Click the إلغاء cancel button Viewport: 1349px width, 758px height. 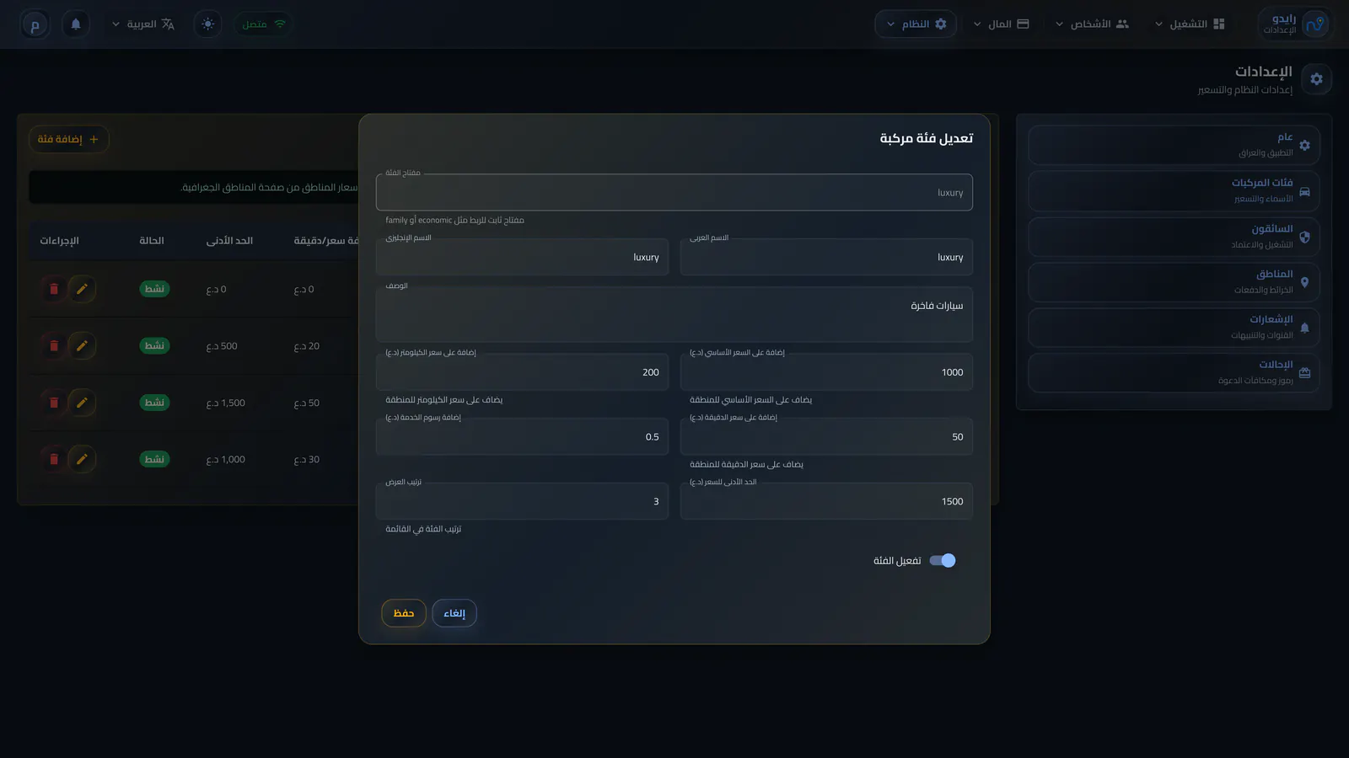tap(454, 613)
